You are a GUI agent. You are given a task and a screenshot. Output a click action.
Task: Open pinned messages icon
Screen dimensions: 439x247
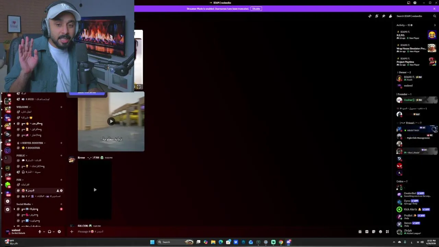tap(383, 16)
